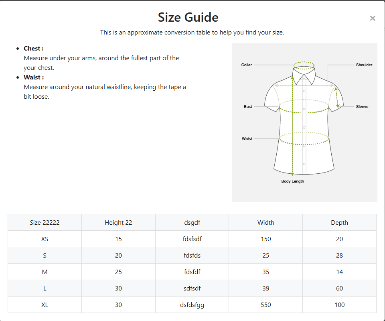Click the S size row label
The height and width of the screenshot is (321, 385).
(45, 255)
